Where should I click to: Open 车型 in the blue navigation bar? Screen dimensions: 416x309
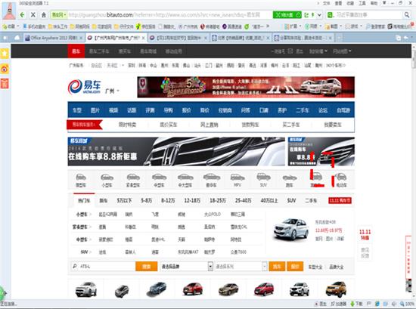point(77,110)
